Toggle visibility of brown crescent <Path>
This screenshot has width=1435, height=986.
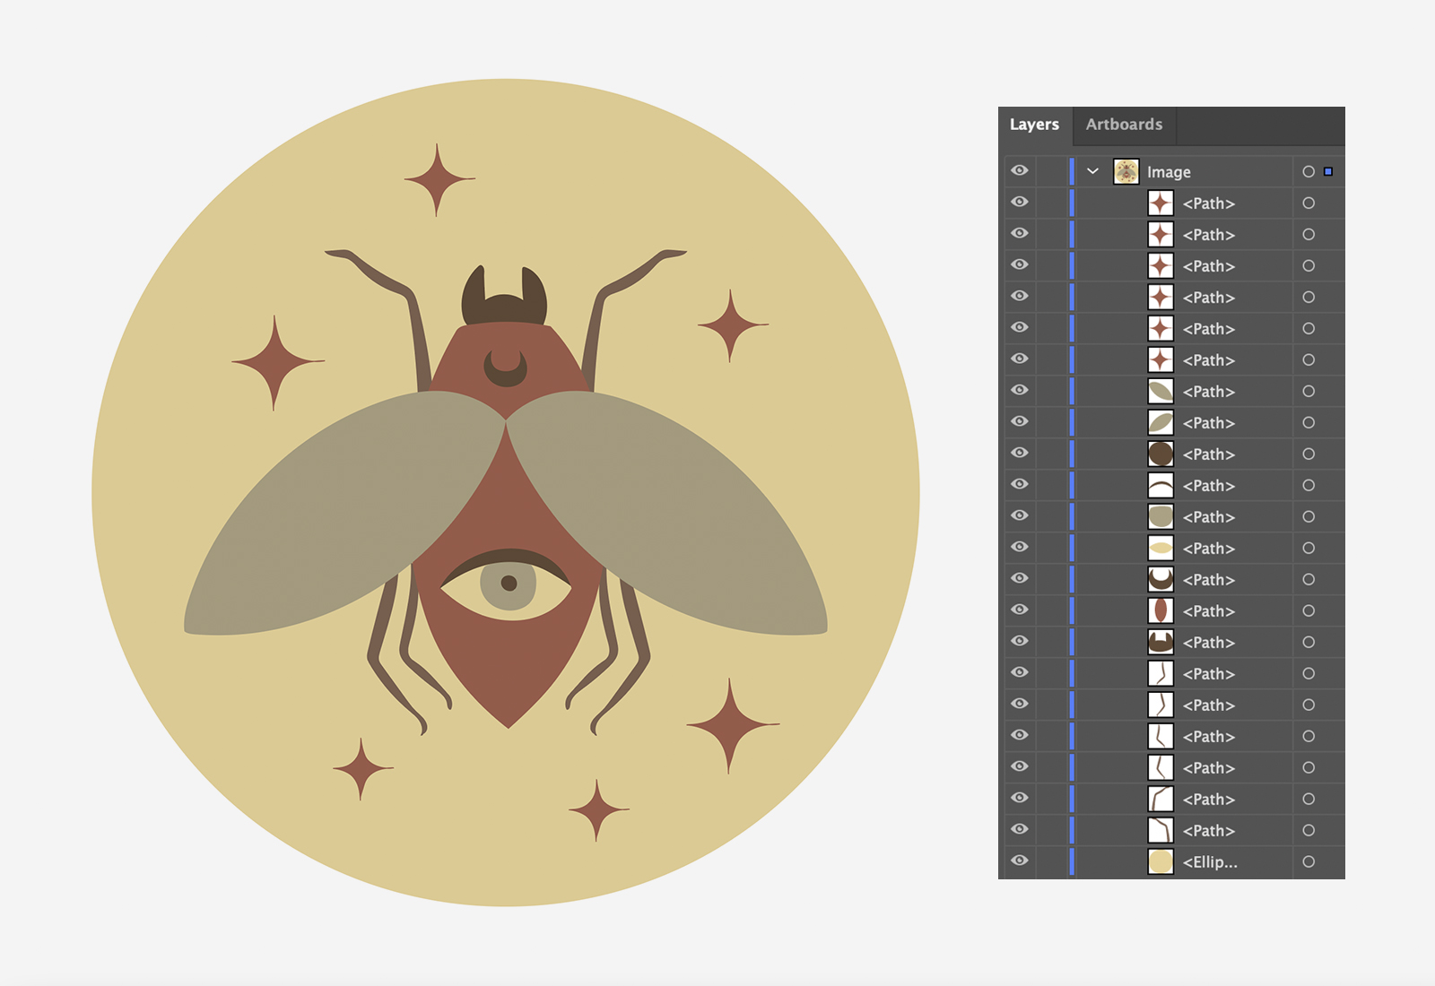pos(1020,578)
